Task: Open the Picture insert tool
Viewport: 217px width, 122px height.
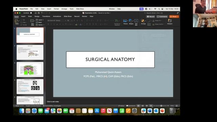Action: (125, 22)
